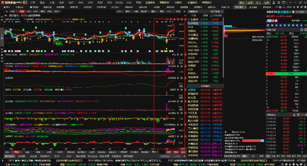Click the 理财 button in title bar
Screen dimensions: 307x166
[241, 2]
